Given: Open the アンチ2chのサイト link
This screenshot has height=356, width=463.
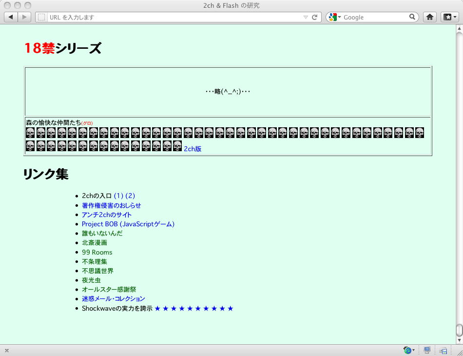Looking at the screenshot, I should [107, 215].
